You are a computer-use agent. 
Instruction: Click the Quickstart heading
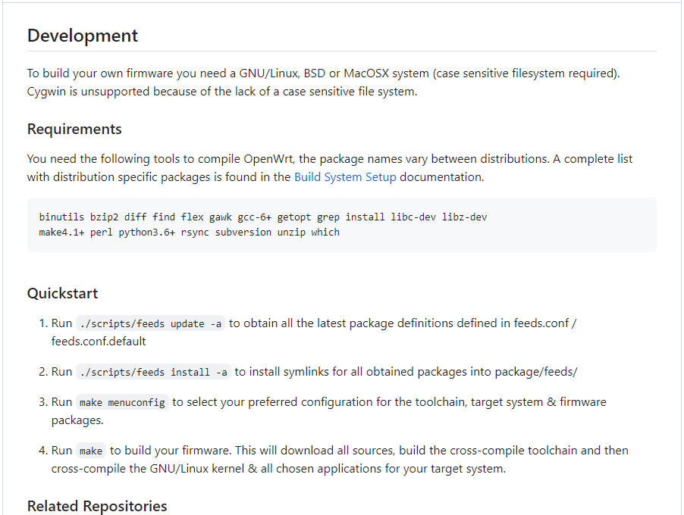tap(62, 293)
